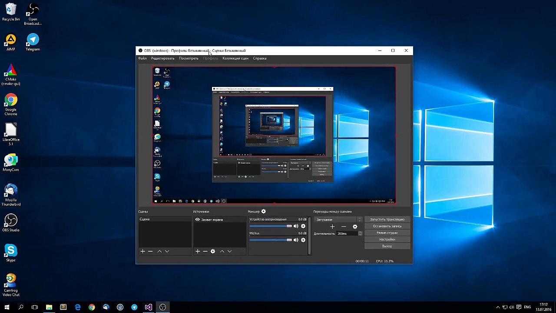Adjust the Длительность 300ms spinner arrows
This screenshot has width=556, height=313.
[360, 233]
